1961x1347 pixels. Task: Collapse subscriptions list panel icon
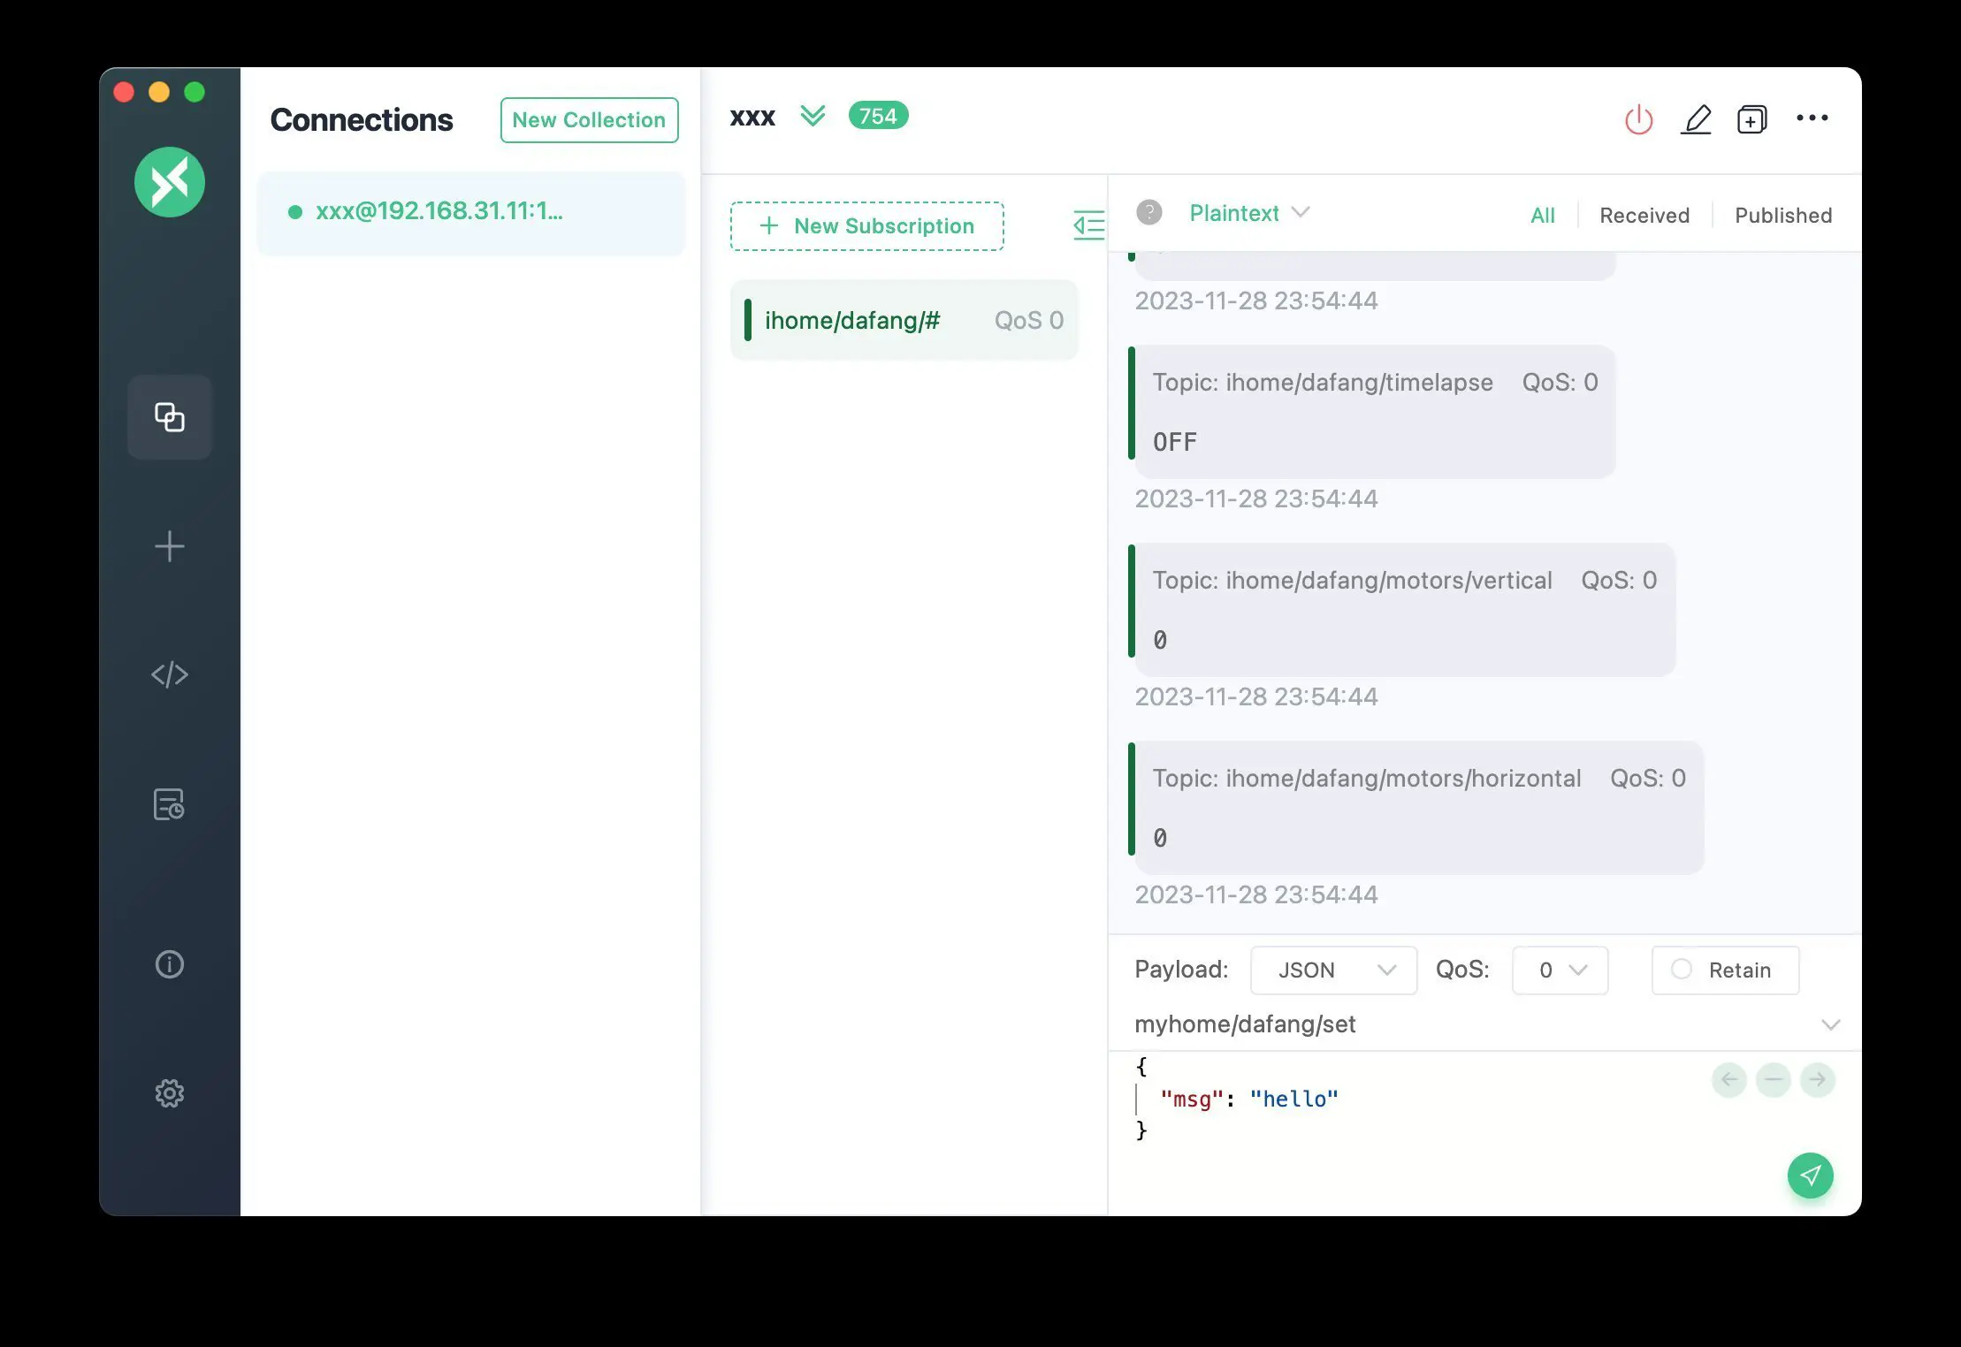1088,225
